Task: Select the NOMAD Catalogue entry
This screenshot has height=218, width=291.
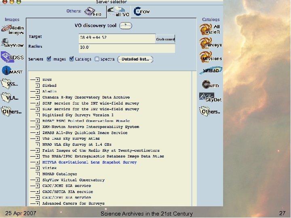Action: coord(59,174)
